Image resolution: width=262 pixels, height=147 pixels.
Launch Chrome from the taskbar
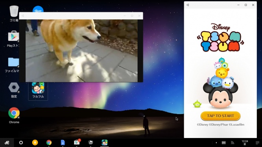(49, 143)
